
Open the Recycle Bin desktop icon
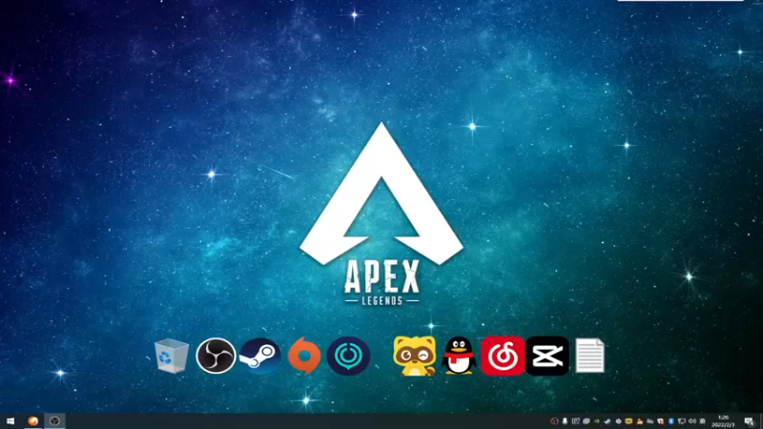(172, 356)
